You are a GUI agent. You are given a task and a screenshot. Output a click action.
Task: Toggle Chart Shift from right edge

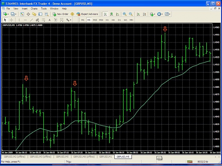[x=145, y=14]
